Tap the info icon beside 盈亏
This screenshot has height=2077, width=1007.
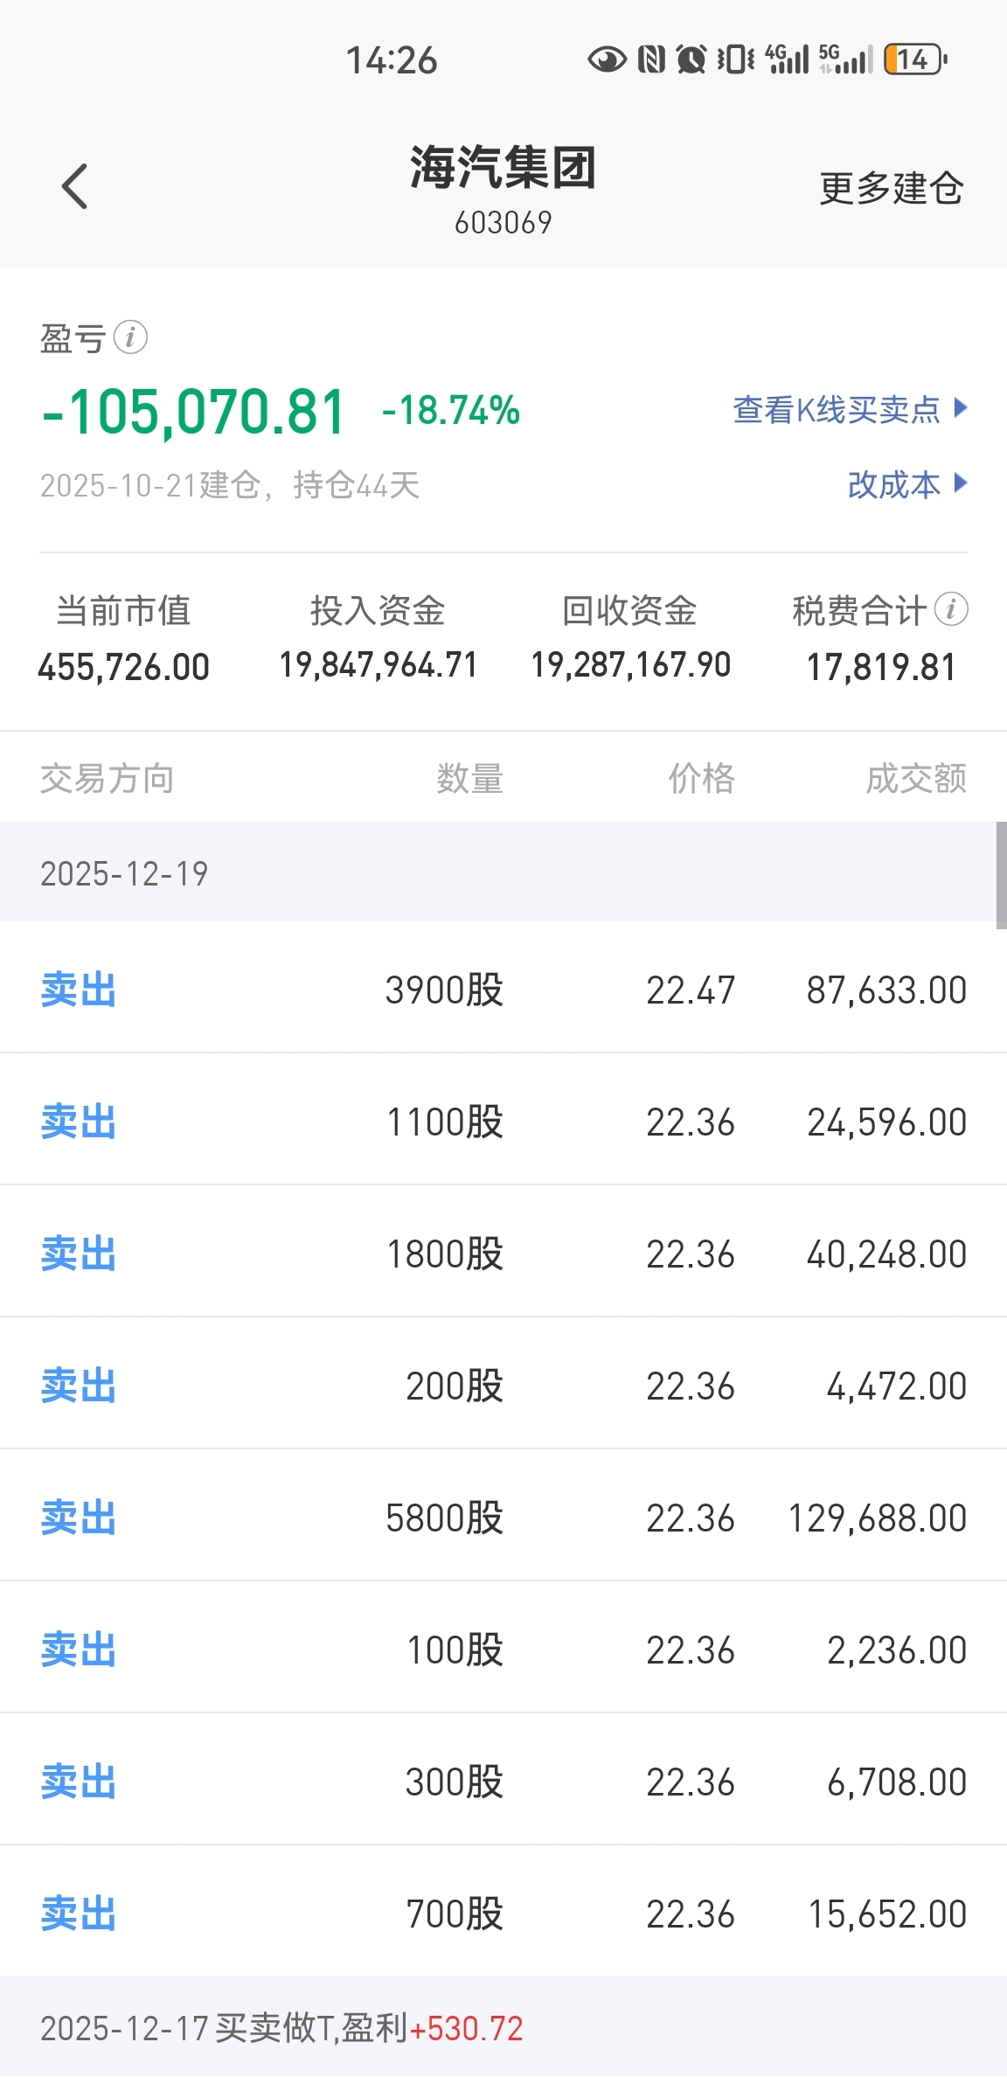click(130, 337)
